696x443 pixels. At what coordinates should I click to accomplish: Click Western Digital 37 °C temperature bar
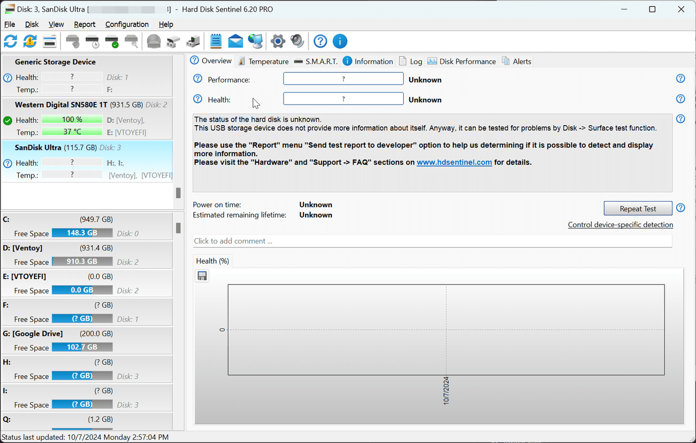(72, 132)
